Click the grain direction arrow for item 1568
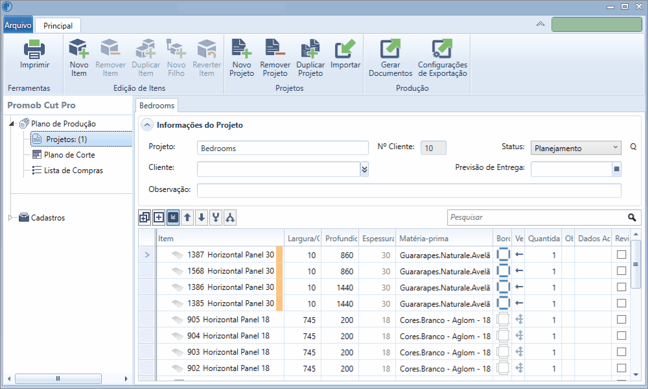Screen dimensions: 648x389 click(519, 271)
